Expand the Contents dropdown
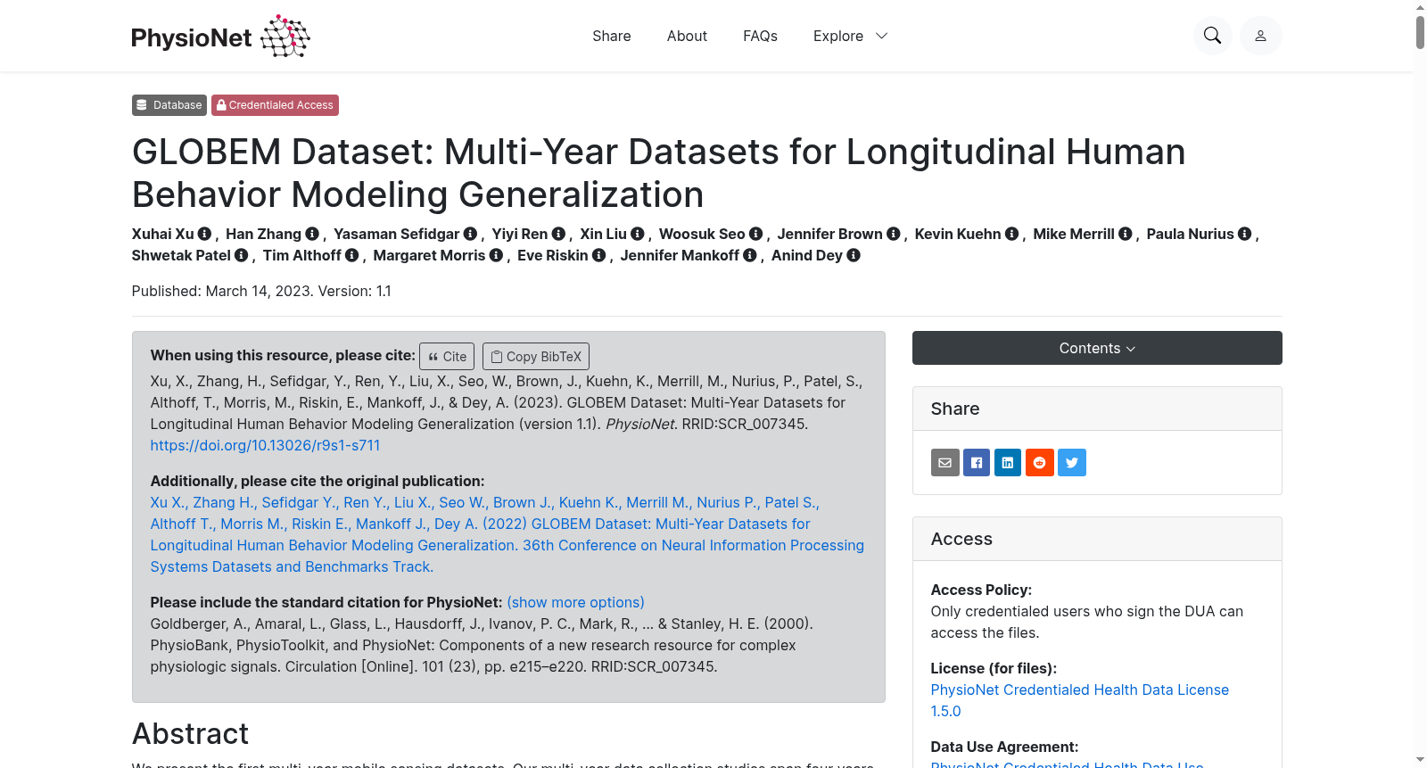 [1097, 348]
